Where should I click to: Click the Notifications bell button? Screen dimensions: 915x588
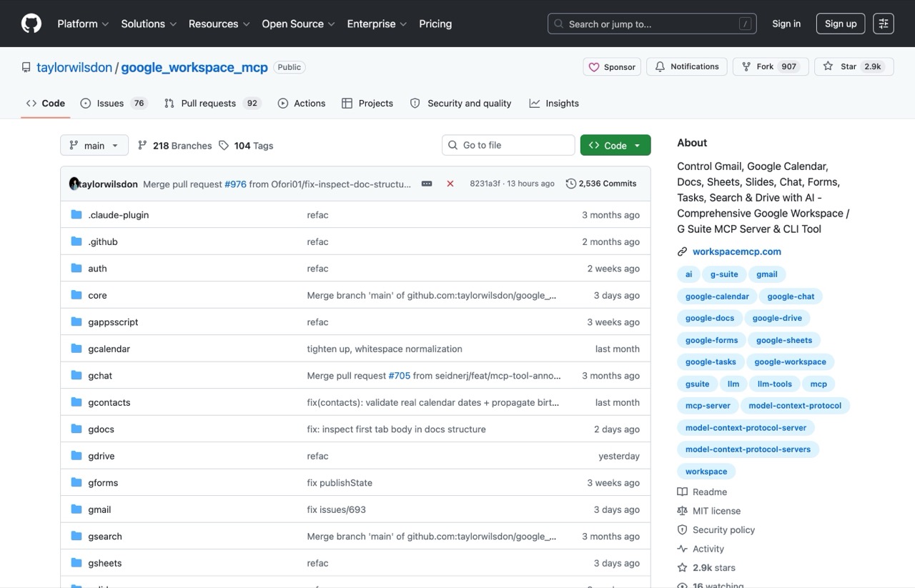click(687, 66)
